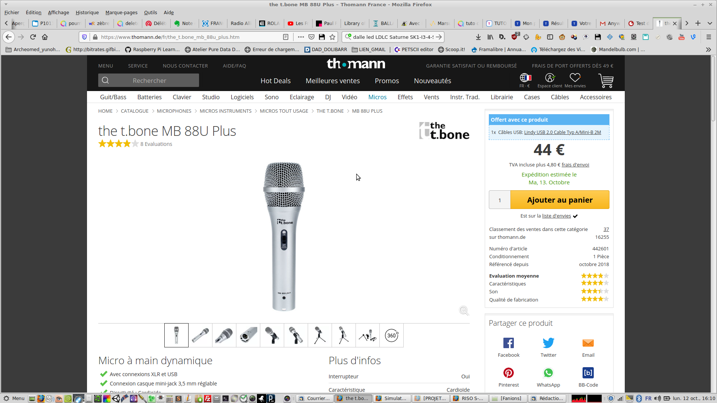The width and height of the screenshot is (717, 403).
Task: Bookmark page with the star icon
Action: 332,37
